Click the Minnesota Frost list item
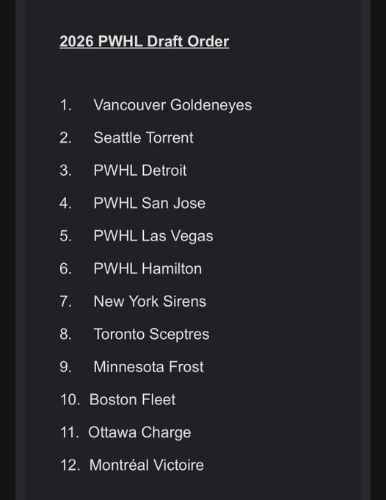386x500 pixels. (148, 367)
